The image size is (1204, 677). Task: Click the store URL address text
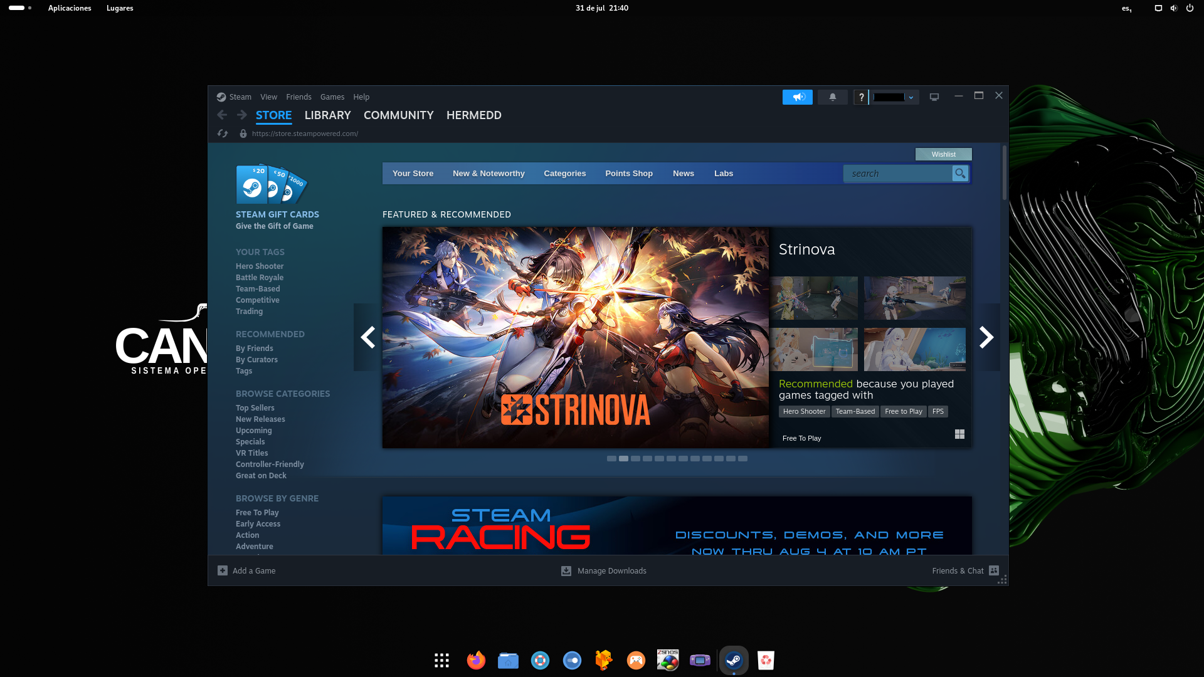[305, 134]
